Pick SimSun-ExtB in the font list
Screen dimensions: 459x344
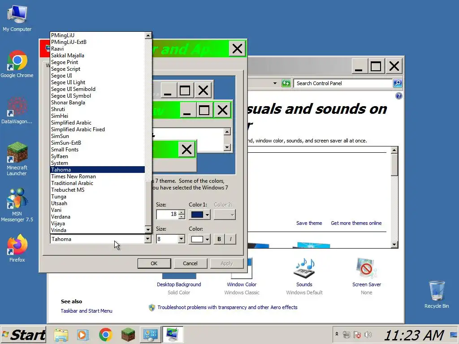[97, 143]
